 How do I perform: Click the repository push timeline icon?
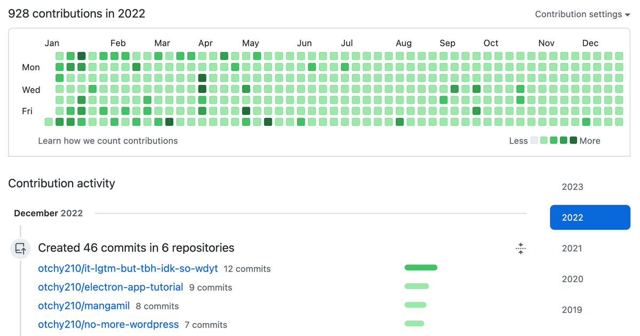pos(21,248)
